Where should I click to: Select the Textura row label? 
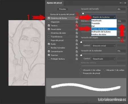[54, 26]
